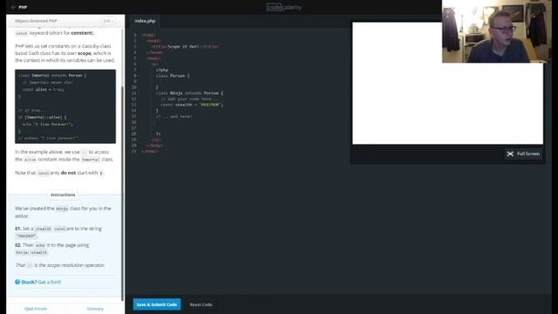This screenshot has height=314, width=558.
Task: Click the webcam video overlay
Action: [x=496, y=31]
